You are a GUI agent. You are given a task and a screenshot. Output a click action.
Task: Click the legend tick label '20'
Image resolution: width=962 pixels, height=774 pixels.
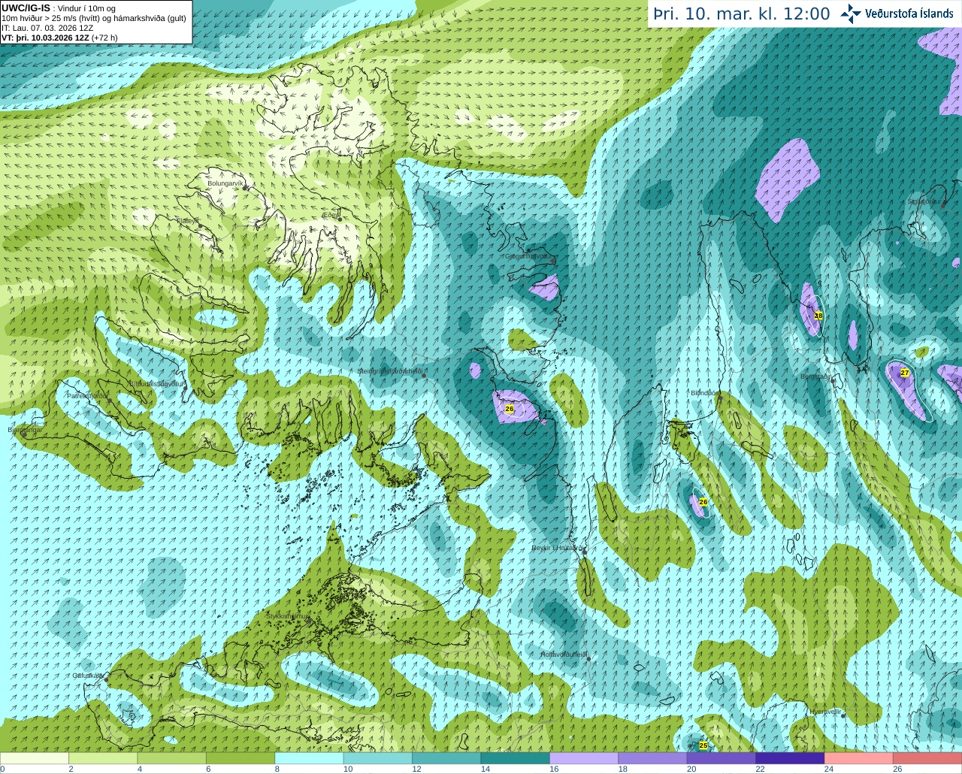click(x=690, y=769)
